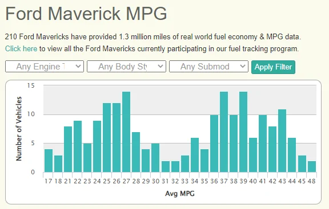Click the 40 MPG bar
Image resolution: width=329 pixels, height=209 pixels.
(253, 155)
